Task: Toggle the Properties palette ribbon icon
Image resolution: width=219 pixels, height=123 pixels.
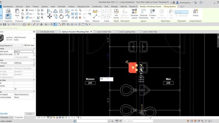Action: [8, 17]
